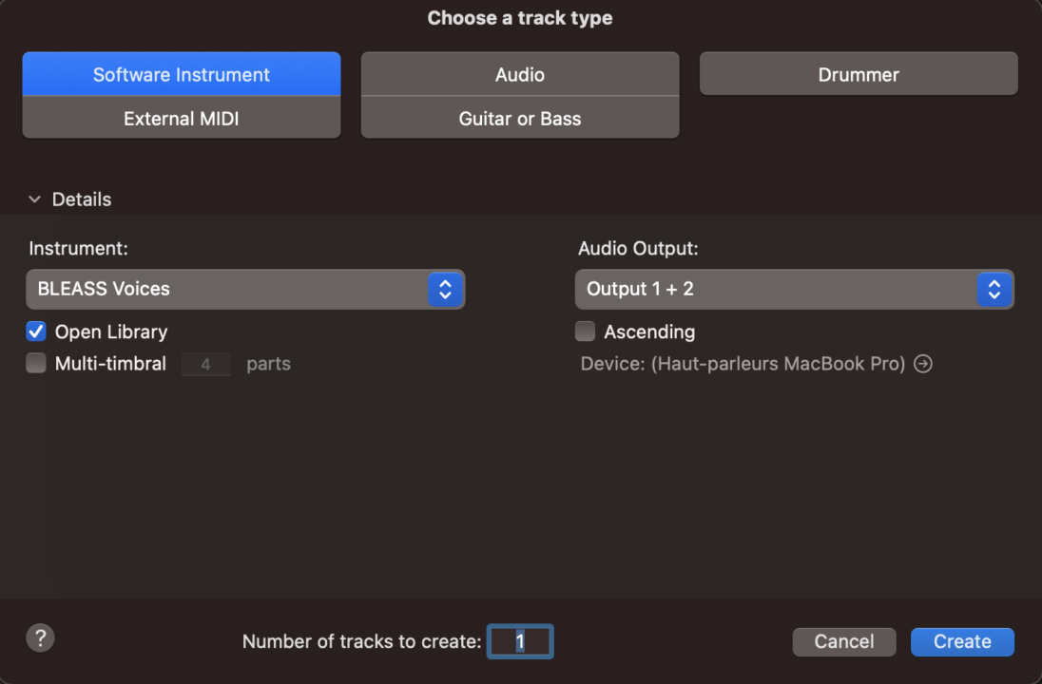This screenshot has height=684, width=1042.
Task: Click the blue arrows on Instrument popup
Action: pyautogui.click(x=445, y=289)
